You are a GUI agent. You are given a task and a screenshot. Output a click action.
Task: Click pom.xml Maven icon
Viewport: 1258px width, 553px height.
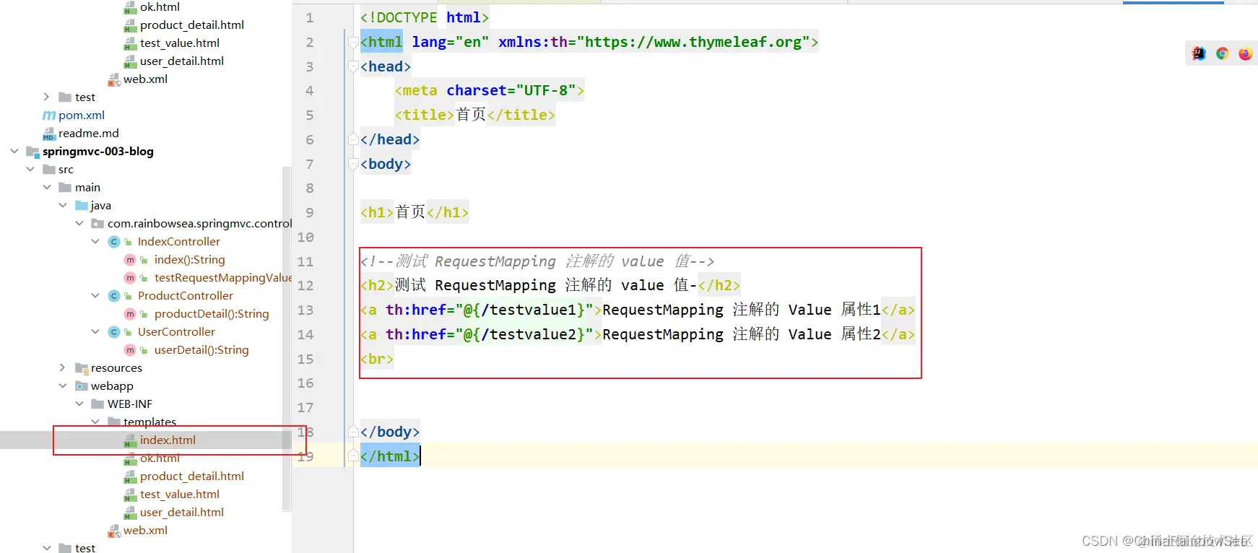[x=49, y=115]
